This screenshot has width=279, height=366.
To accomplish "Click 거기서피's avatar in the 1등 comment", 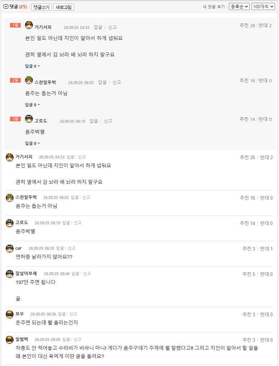I will click(x=29, y=25).
